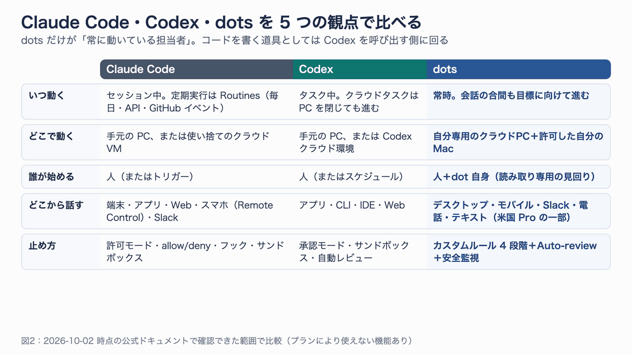Image resolution: width=632 pixels, height=355 pixels.
Task: Click cell '自分専用のクラウドPC＋許可した自分の Mac'
Action: pyautogui.click(x=518, y=142)
